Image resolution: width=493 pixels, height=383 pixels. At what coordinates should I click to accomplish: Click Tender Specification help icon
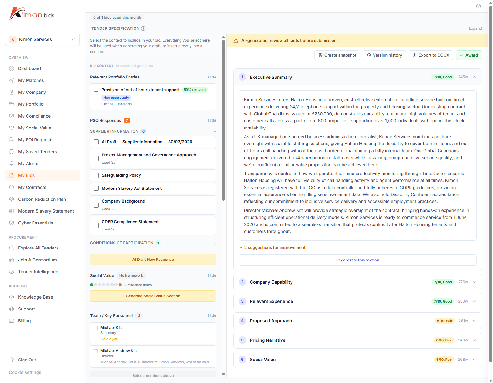(143, 28)
